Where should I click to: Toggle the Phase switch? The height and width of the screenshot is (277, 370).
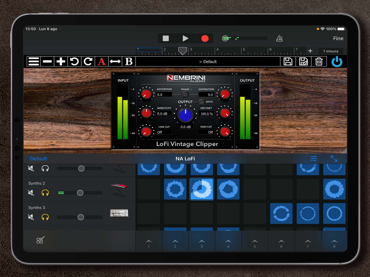coord(185,94)
